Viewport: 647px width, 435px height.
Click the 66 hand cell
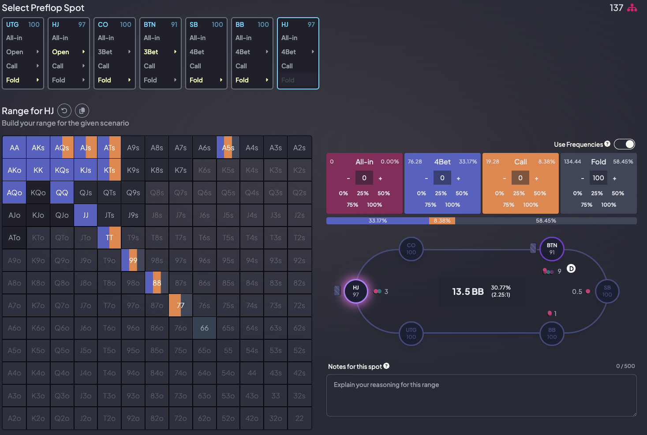204,328
